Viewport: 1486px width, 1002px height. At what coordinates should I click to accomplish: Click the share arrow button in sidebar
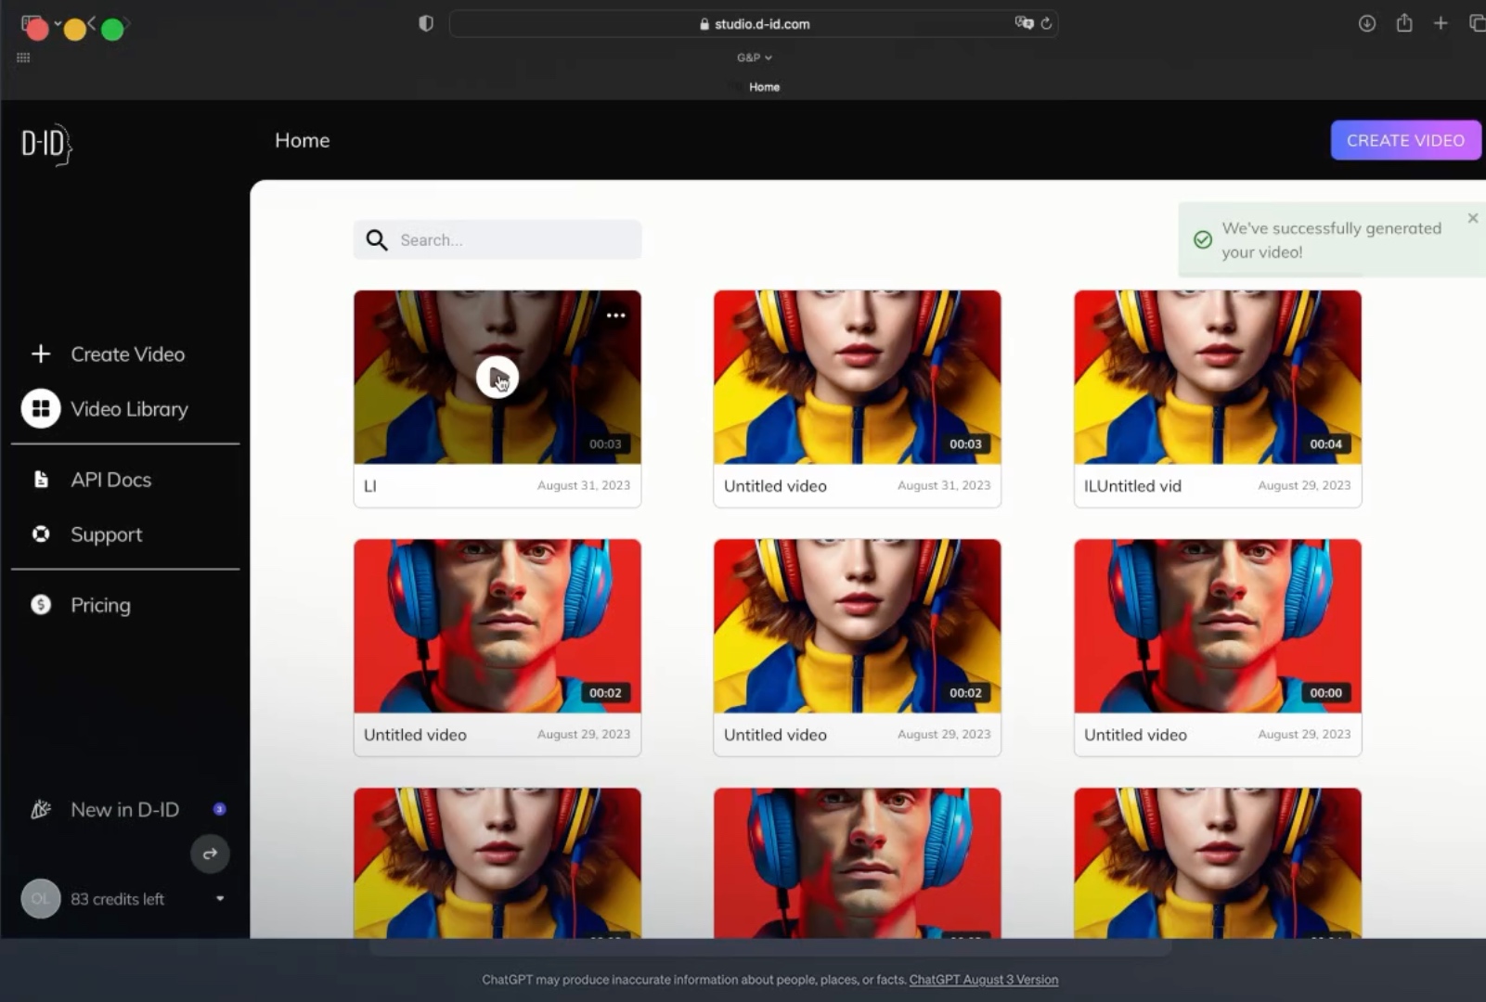[210, 854]
